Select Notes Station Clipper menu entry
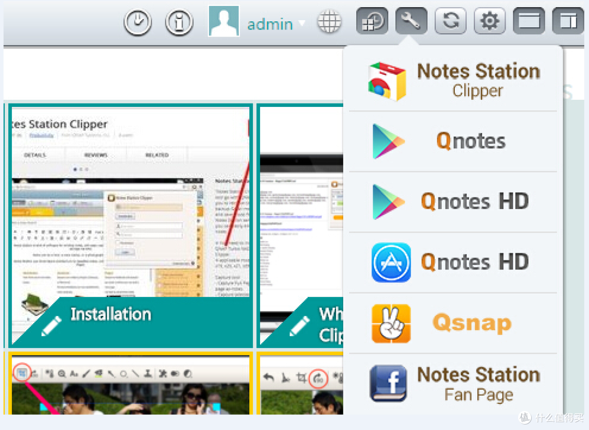This screenshot has width=589, height=430. coord(453,81)
